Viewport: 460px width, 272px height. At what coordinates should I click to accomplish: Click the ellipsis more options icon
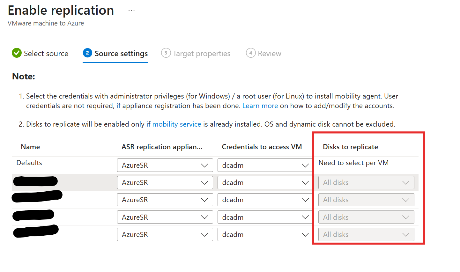click(x=131, y=11)
